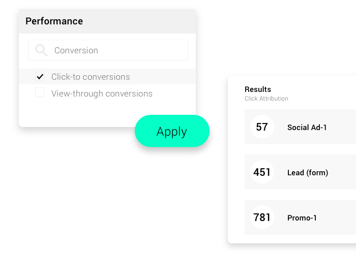
Task: Click the Promo-1 label
Action: [302, 218]
